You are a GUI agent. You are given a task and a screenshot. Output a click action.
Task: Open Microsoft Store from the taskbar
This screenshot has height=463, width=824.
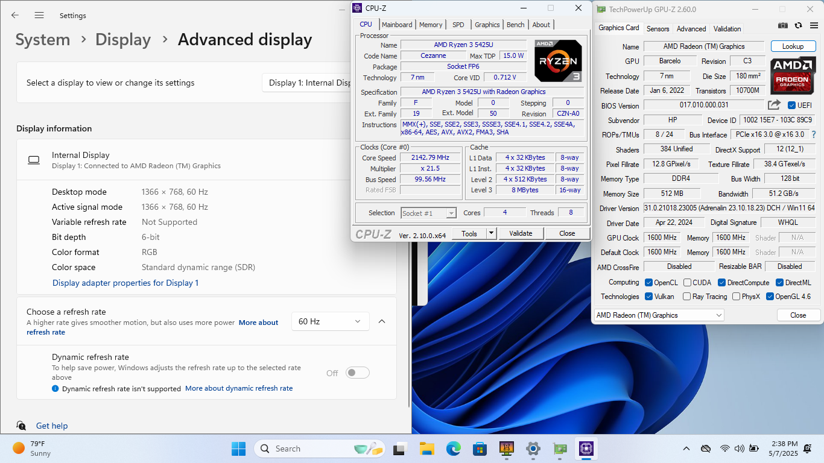click(x=480, y=449)
